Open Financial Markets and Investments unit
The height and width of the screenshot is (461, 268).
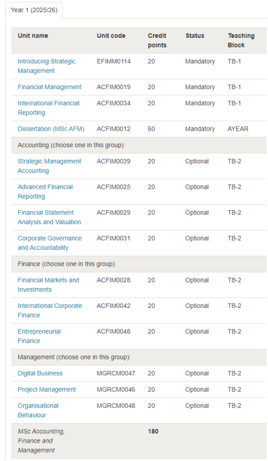pyautogui.click(x=48, y=285)
